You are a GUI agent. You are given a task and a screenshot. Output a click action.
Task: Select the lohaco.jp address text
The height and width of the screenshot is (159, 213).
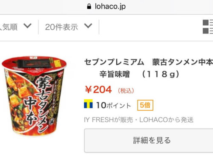[110, 6]
